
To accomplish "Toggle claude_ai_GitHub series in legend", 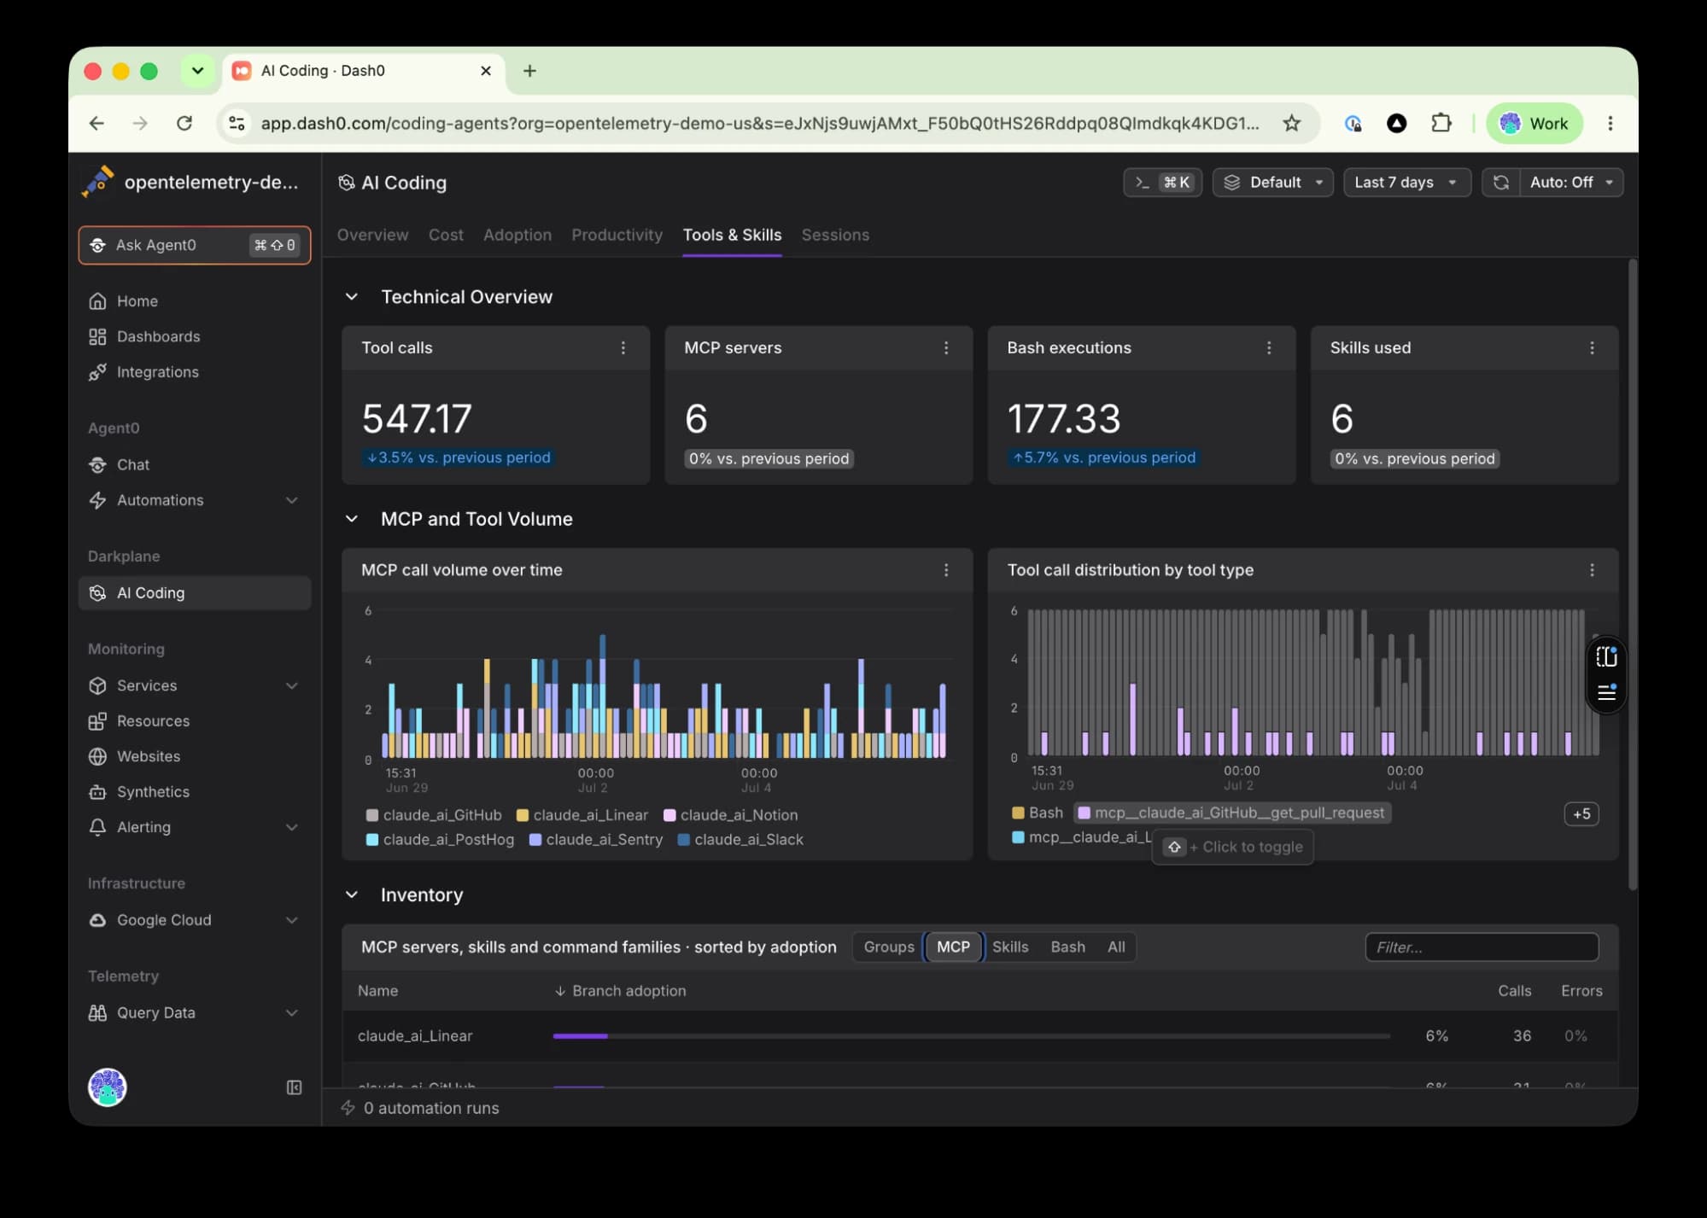I will (434, 815).
